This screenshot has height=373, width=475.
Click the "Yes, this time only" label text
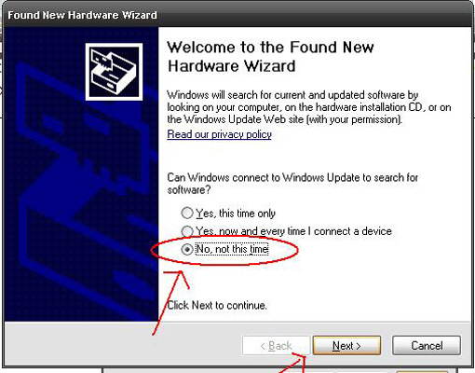(x=236, y=214)
